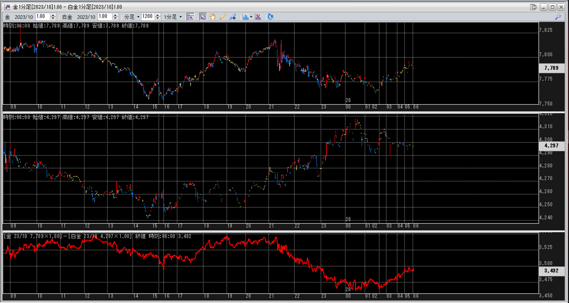Viewport: 569px width, 303px height.
Task: Activate the hand pan tool
Action: point(213,17)
